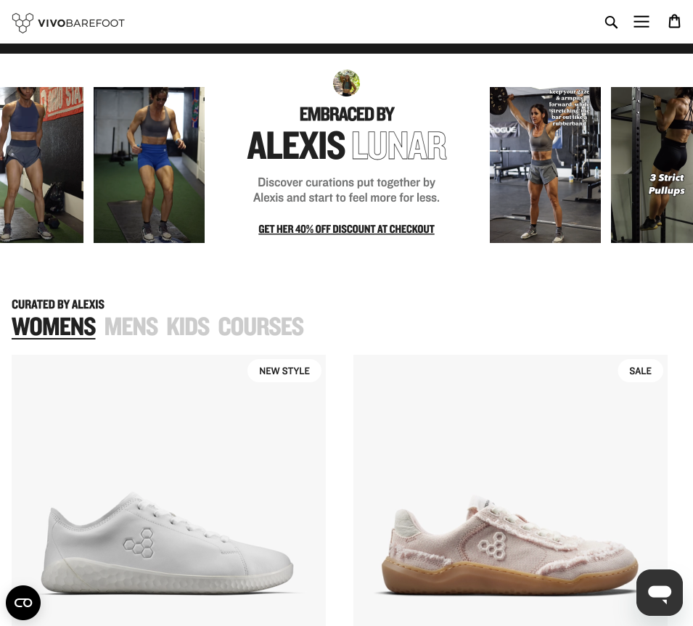
Task: Click the accessibility glasses icon button
Action: [23, 603]
